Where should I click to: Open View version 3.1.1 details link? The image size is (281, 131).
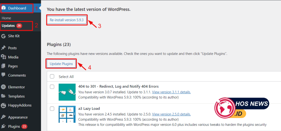(x=171, y=92)
